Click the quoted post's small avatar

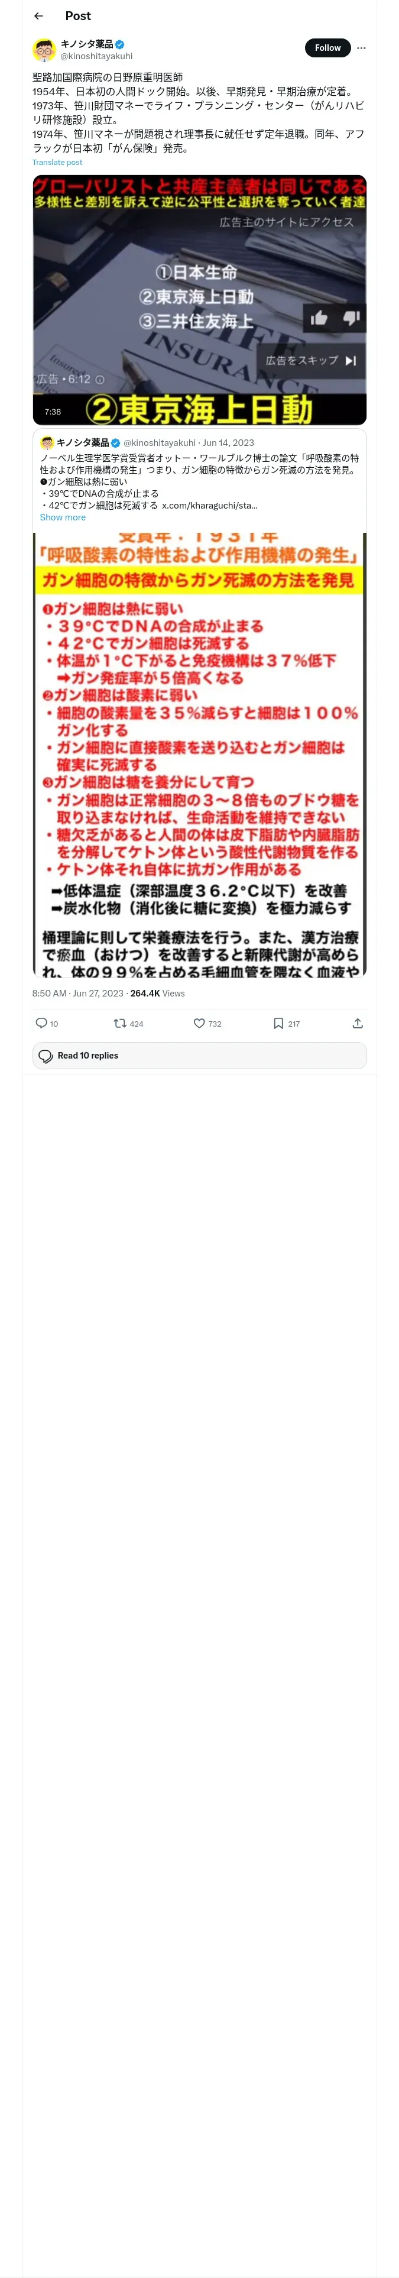tap(47, 443)
